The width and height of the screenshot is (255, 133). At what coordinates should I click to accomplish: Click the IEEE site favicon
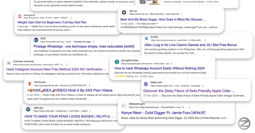(36, 40)
